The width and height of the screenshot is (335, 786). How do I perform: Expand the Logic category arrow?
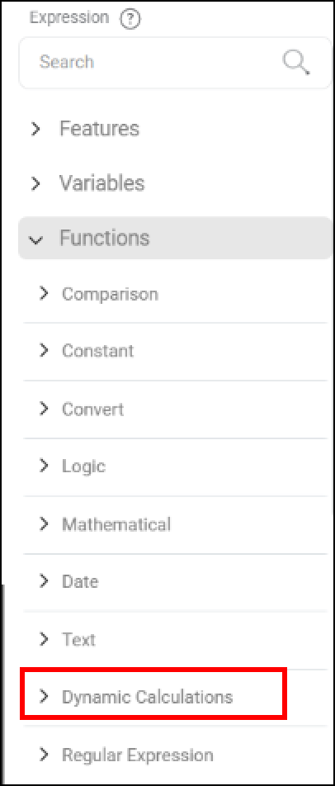point(44,466)
